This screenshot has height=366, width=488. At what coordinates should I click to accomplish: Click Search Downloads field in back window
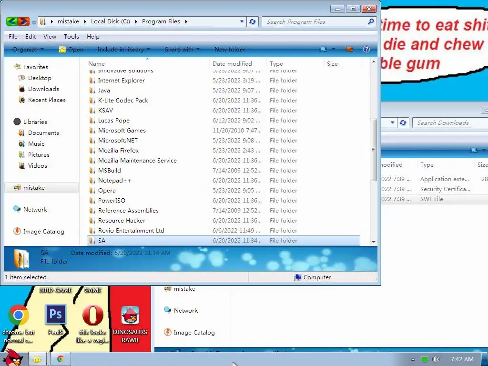(450, 122)
